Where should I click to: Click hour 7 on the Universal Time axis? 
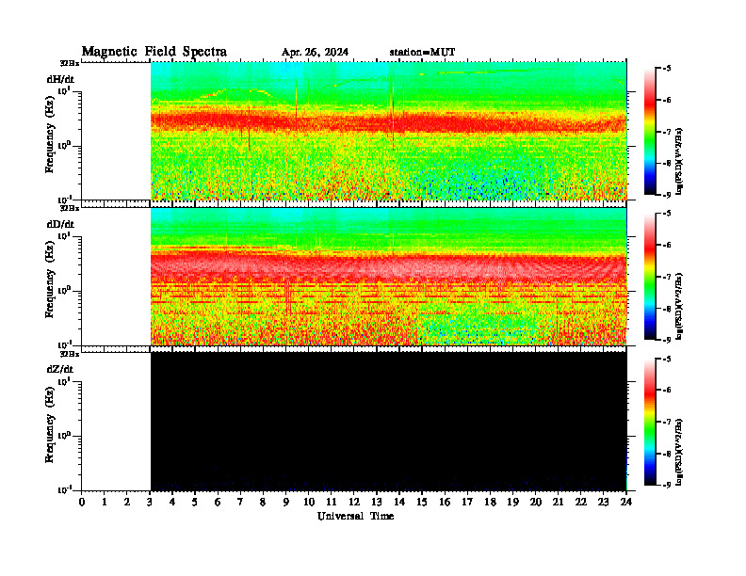tap(240, 502)
